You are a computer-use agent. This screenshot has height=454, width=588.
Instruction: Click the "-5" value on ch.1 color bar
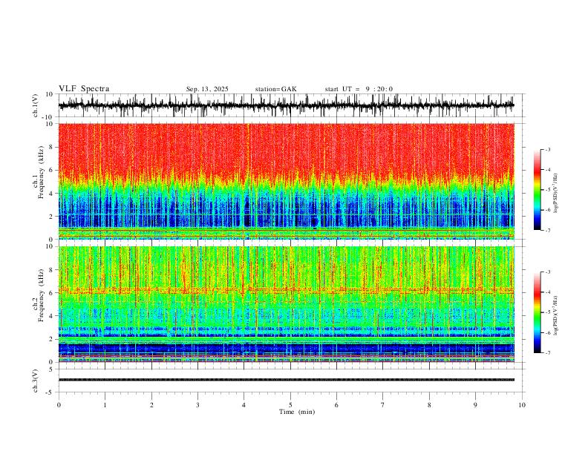(x=548, y=190)
